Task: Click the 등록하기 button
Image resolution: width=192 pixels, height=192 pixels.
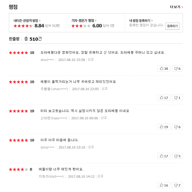Action: coord(172,26)
